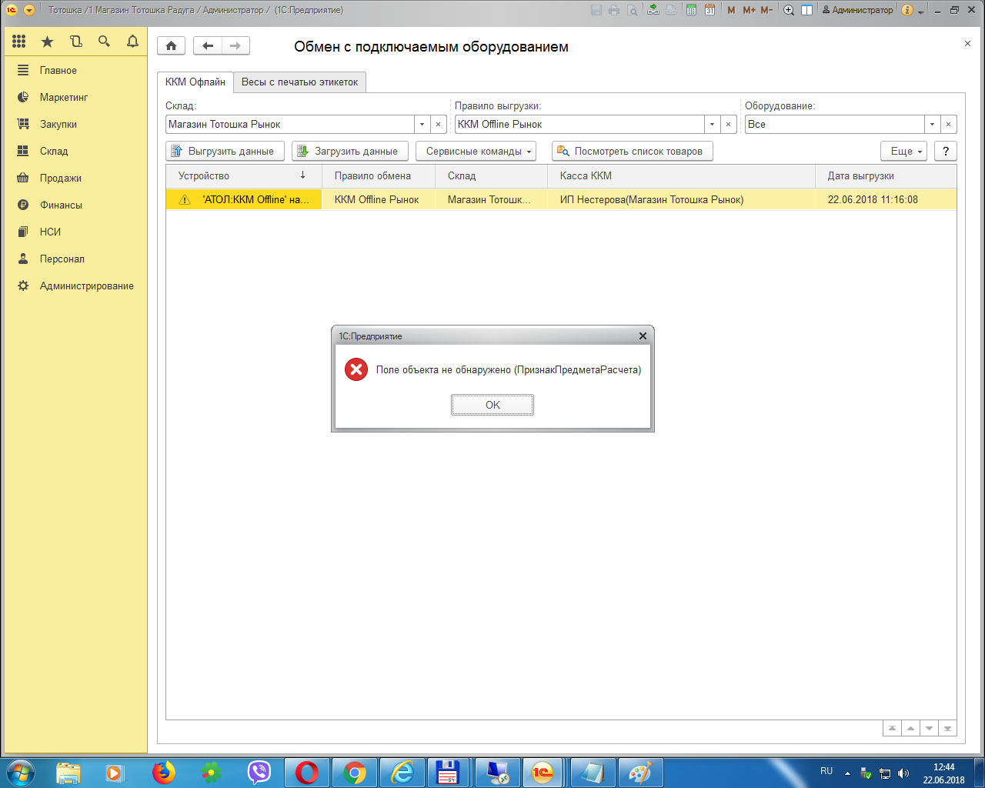The image size is (985, 788).
Task: Click the M memory button in title bar
Action: pyautogui.click(x=731, y=10)
